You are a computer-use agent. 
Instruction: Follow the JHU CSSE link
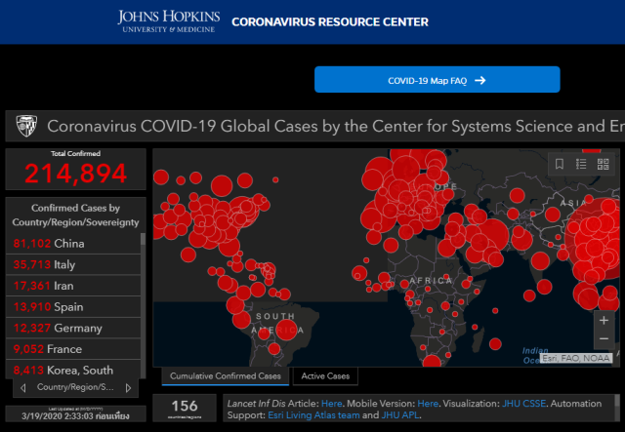point(523,404)
